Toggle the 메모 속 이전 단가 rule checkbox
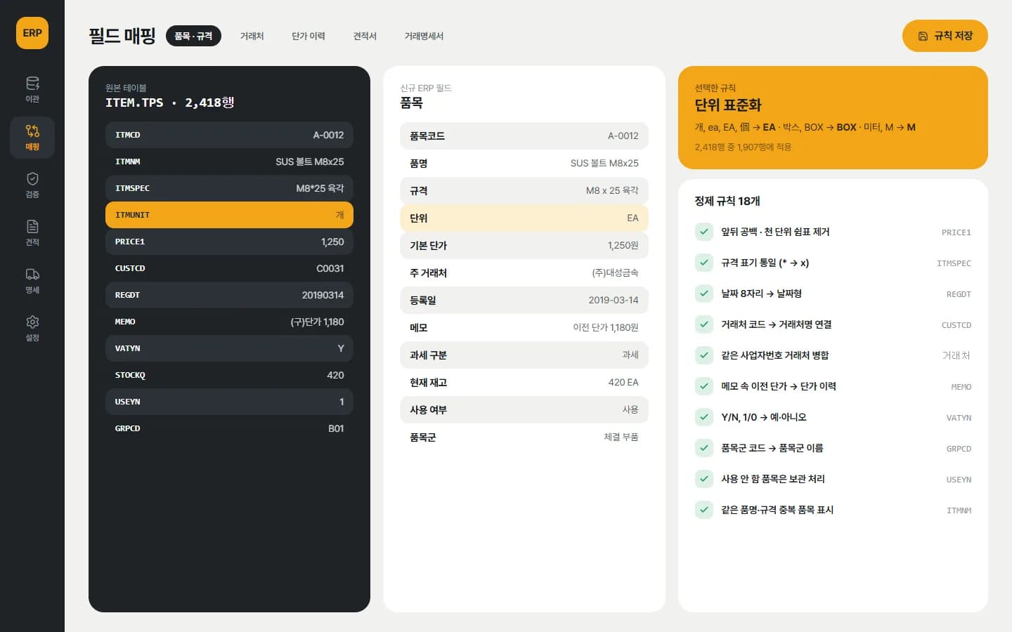The image size is (1012, 632). pos(703,386)
